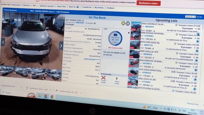Star the 2004 Porsche Cayenne lot

[x=196, y=70]
